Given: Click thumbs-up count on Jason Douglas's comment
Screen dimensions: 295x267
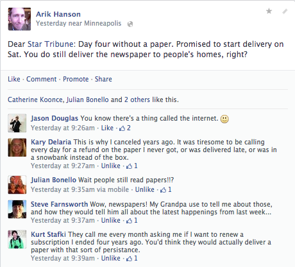Looking at the screenshot, I should (125, 128).
